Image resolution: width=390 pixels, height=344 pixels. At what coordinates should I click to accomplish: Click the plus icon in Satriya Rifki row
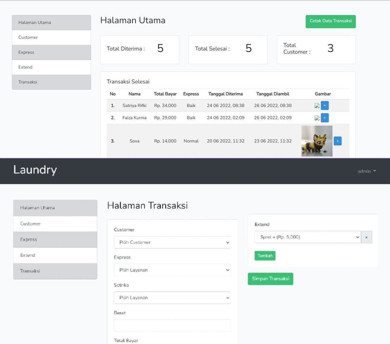pyautogui.click(x=325, y=106)
